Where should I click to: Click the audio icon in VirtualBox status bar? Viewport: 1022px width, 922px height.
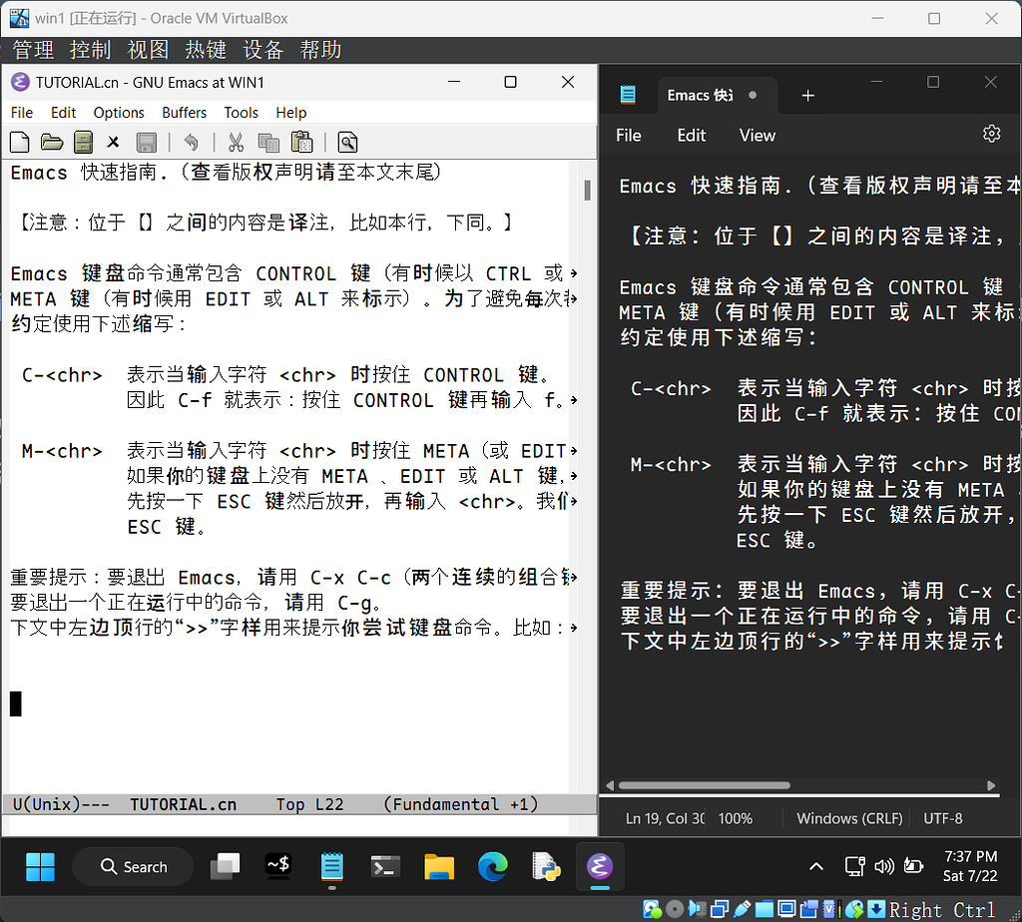(x=696, y=909)
